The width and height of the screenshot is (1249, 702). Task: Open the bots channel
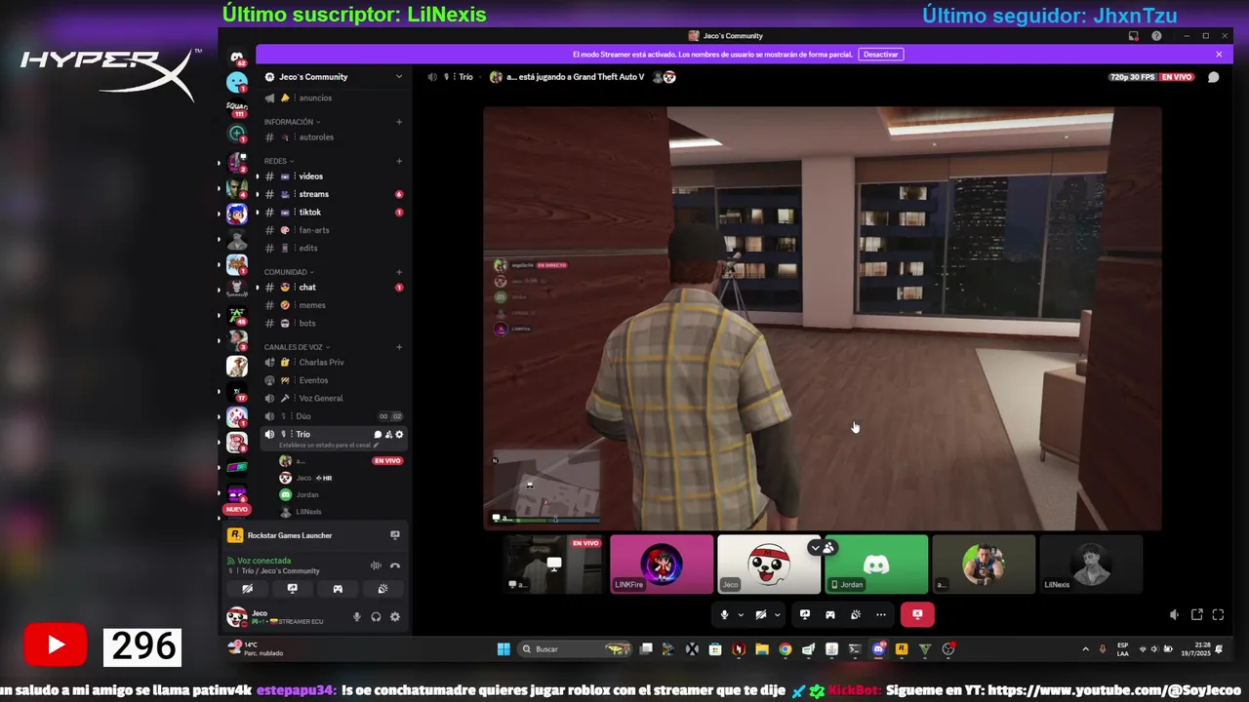pyautogui.click(x=333, y=323)
